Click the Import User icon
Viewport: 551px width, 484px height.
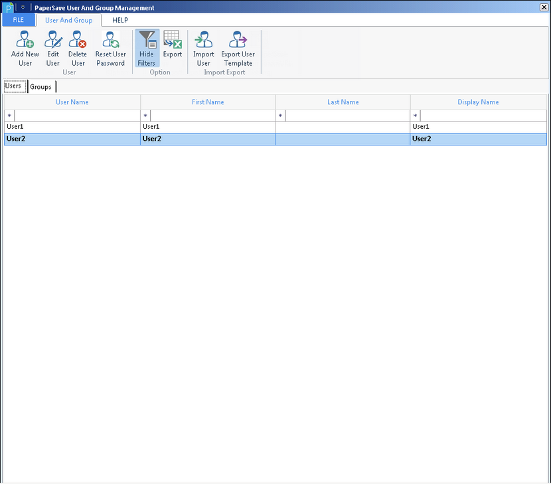tap(203, 40)
